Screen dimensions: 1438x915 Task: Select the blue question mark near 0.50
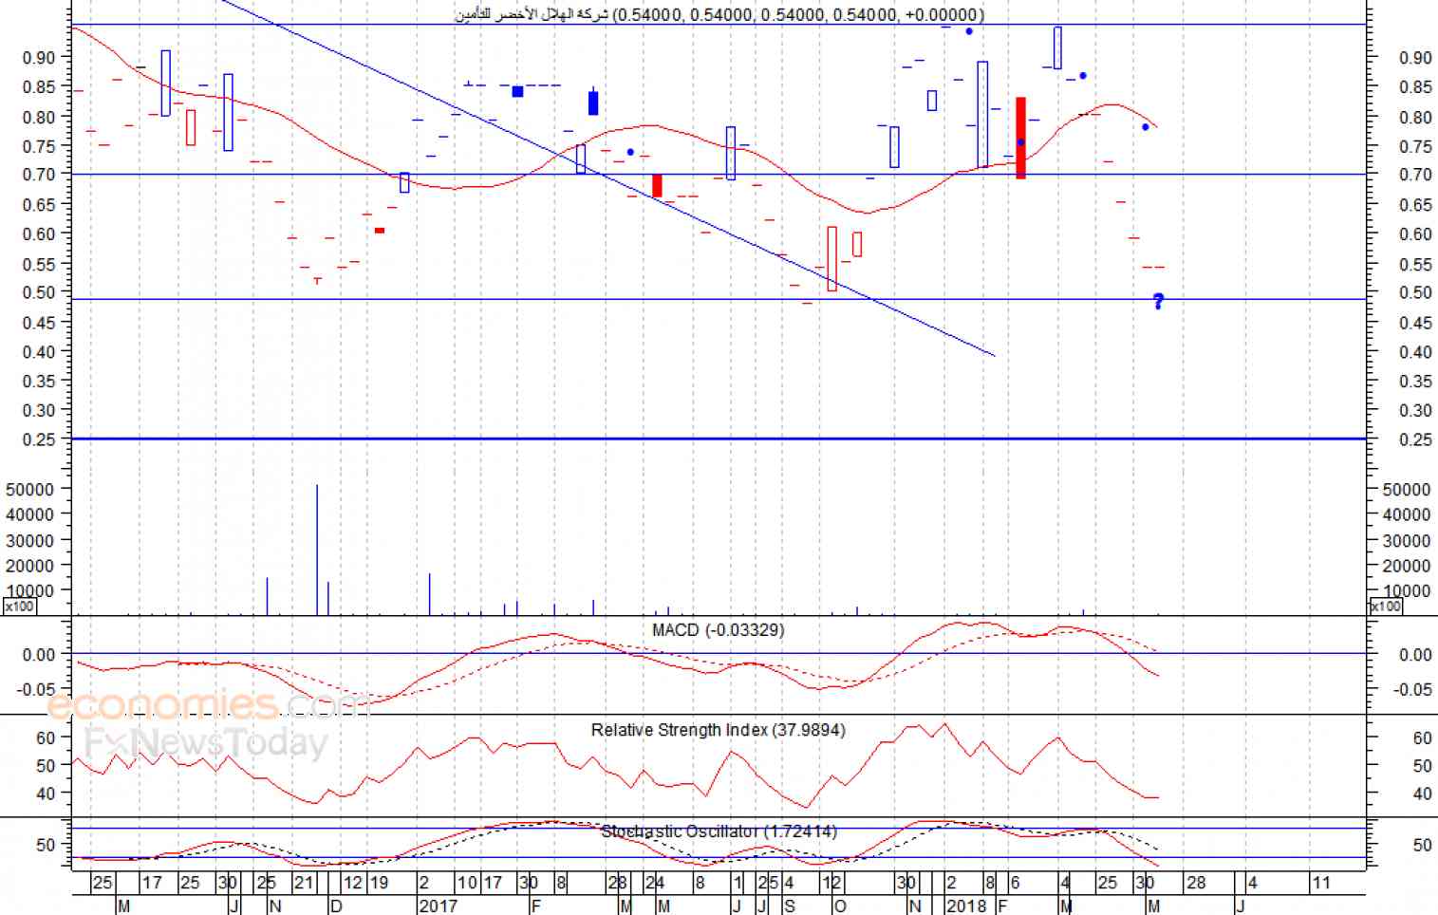[x=1159, y=302]
